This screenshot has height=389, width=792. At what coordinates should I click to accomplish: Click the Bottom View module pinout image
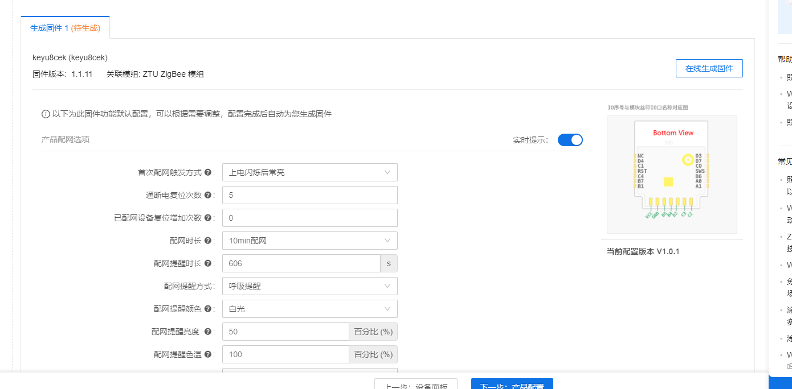(x=672, y=174)
